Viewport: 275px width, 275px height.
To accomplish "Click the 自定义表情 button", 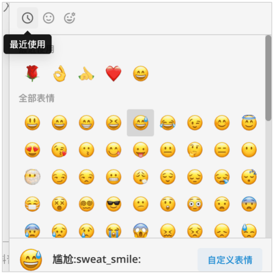I will (x=230, y=260).
